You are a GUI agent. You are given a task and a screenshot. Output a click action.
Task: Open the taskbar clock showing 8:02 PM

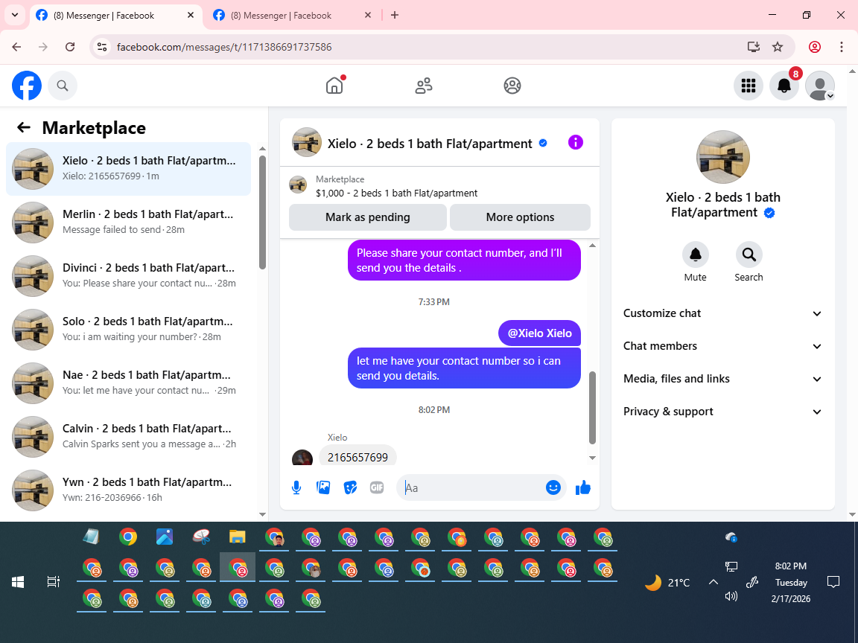tap(791, 582)
